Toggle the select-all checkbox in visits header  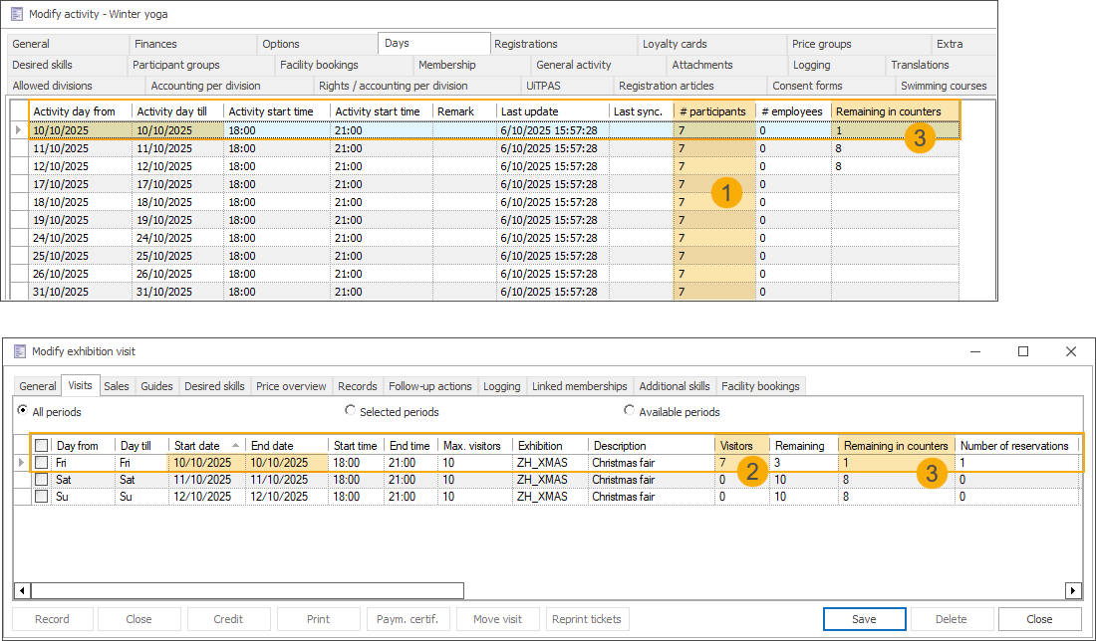point(41,446)
